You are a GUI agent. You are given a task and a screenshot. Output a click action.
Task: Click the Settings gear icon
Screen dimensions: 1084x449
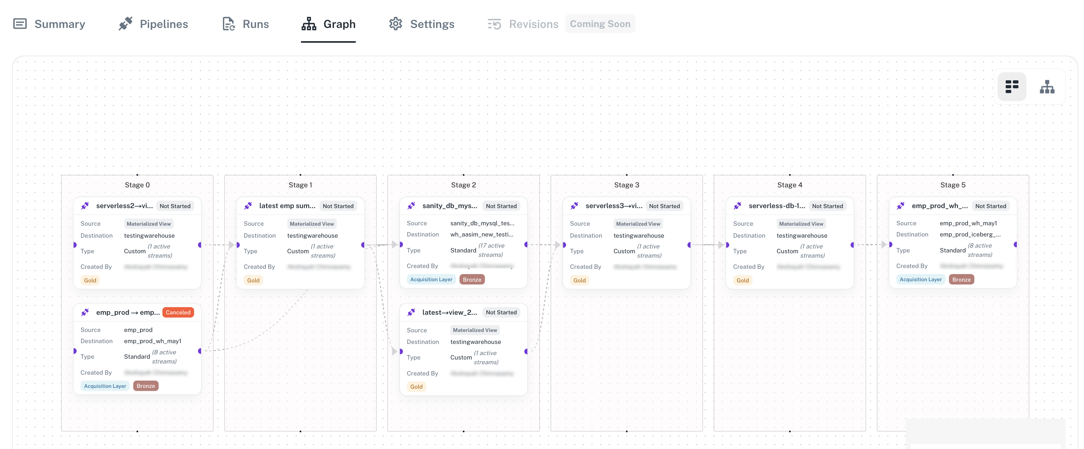[396, 24]
